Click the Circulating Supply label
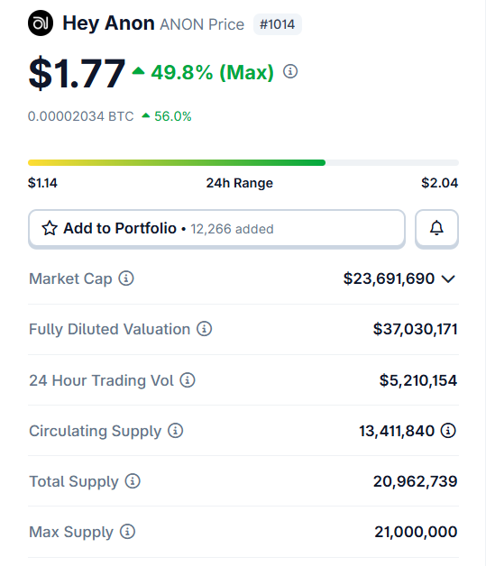 [96, 432]
